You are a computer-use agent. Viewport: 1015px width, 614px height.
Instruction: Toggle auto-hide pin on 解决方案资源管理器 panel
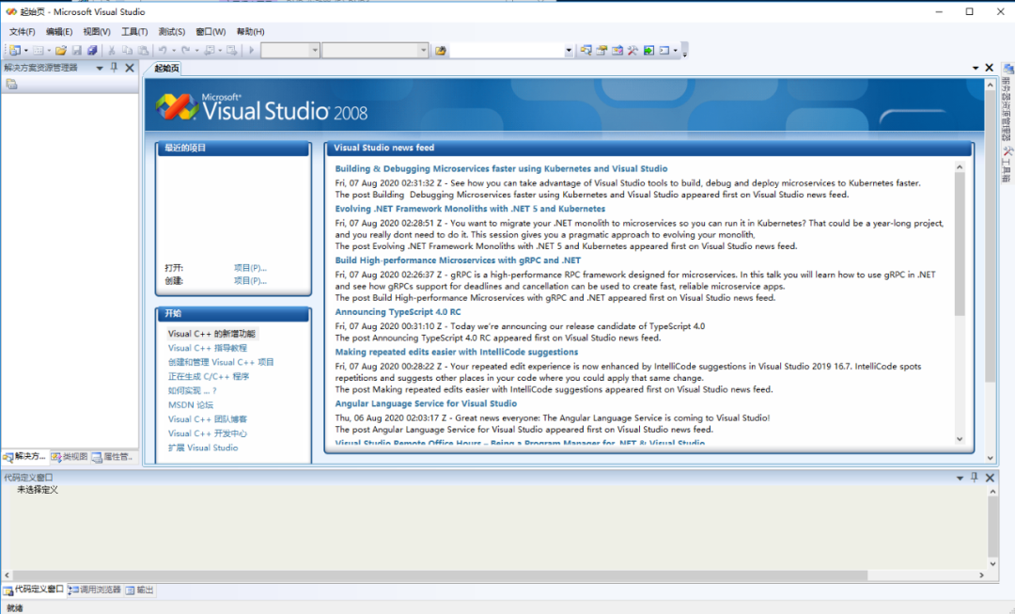[x=115, y=68]
